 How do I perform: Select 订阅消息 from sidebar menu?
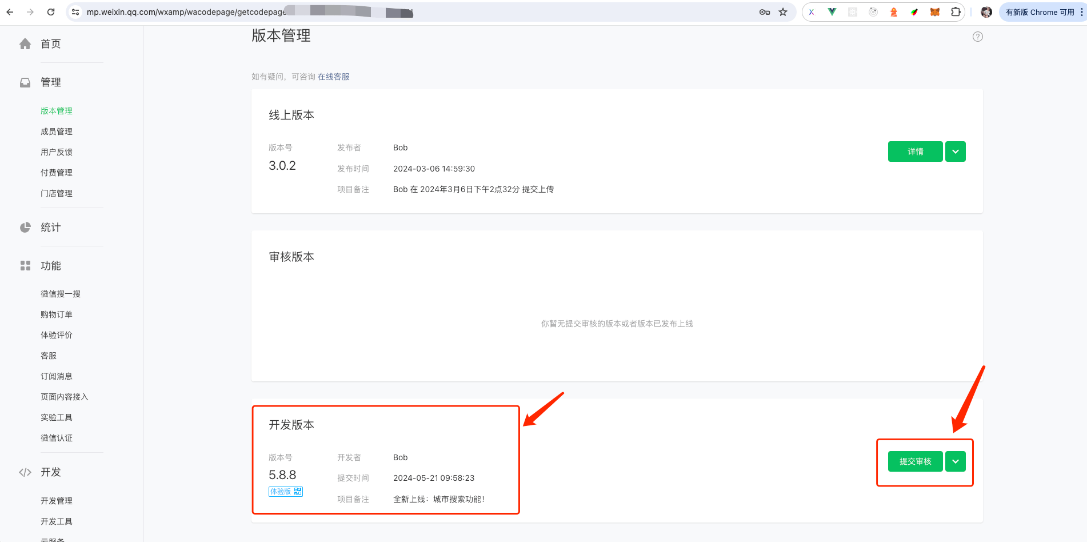pos(57,376)
